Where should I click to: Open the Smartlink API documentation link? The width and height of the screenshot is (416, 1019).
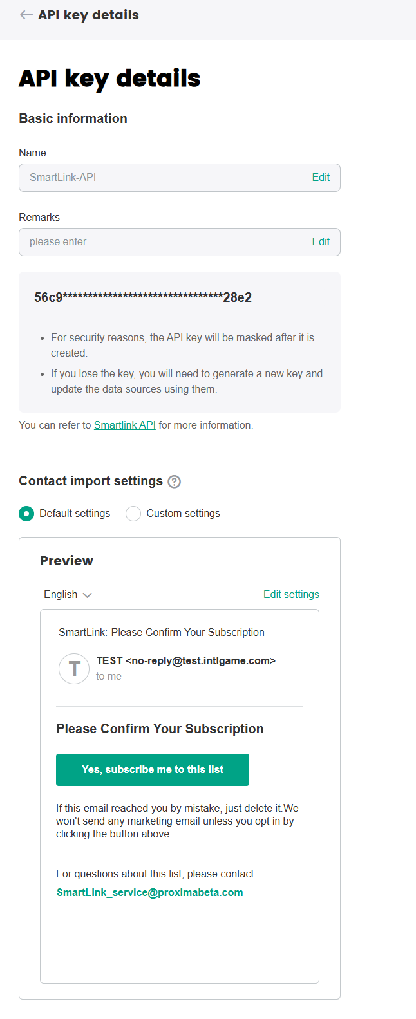coord(125,425)
